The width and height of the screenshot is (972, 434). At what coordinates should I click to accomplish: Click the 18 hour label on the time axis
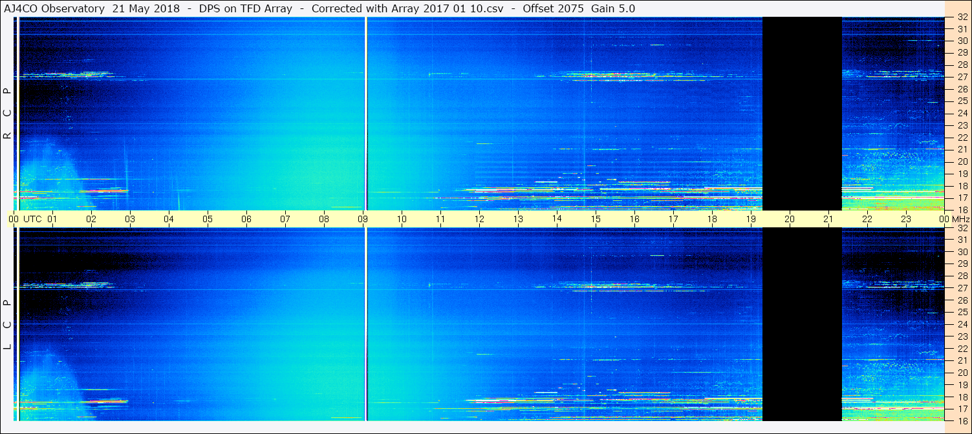point(712,219)
